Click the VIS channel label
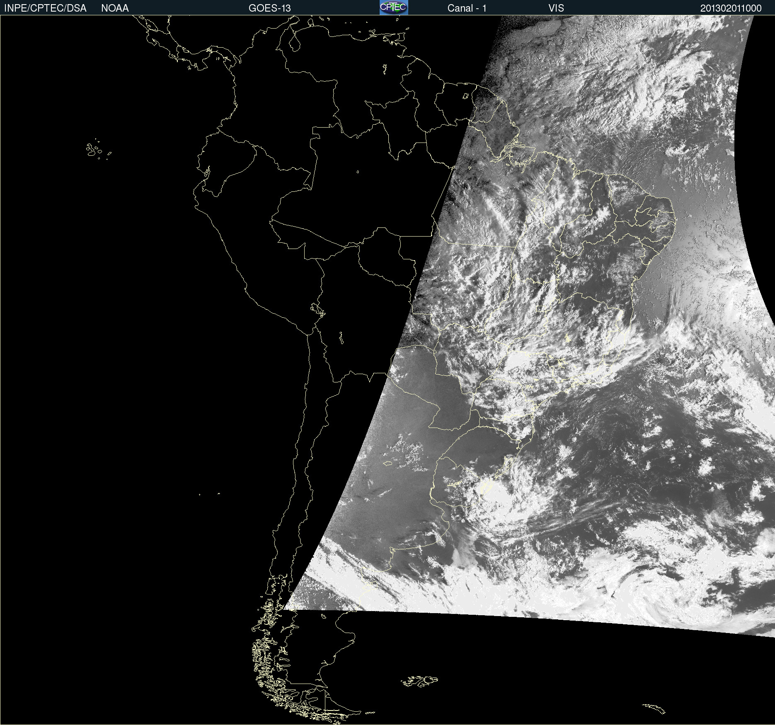775x725 pixels. pyautogui.click(x=556, y=8)
